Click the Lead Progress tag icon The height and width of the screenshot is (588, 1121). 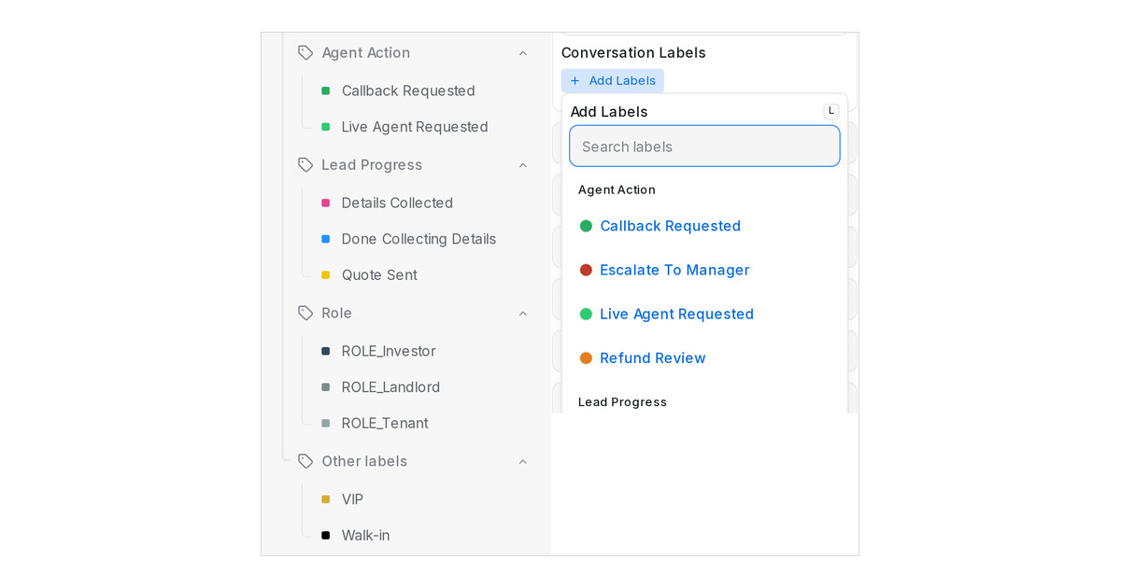point(305,165)
